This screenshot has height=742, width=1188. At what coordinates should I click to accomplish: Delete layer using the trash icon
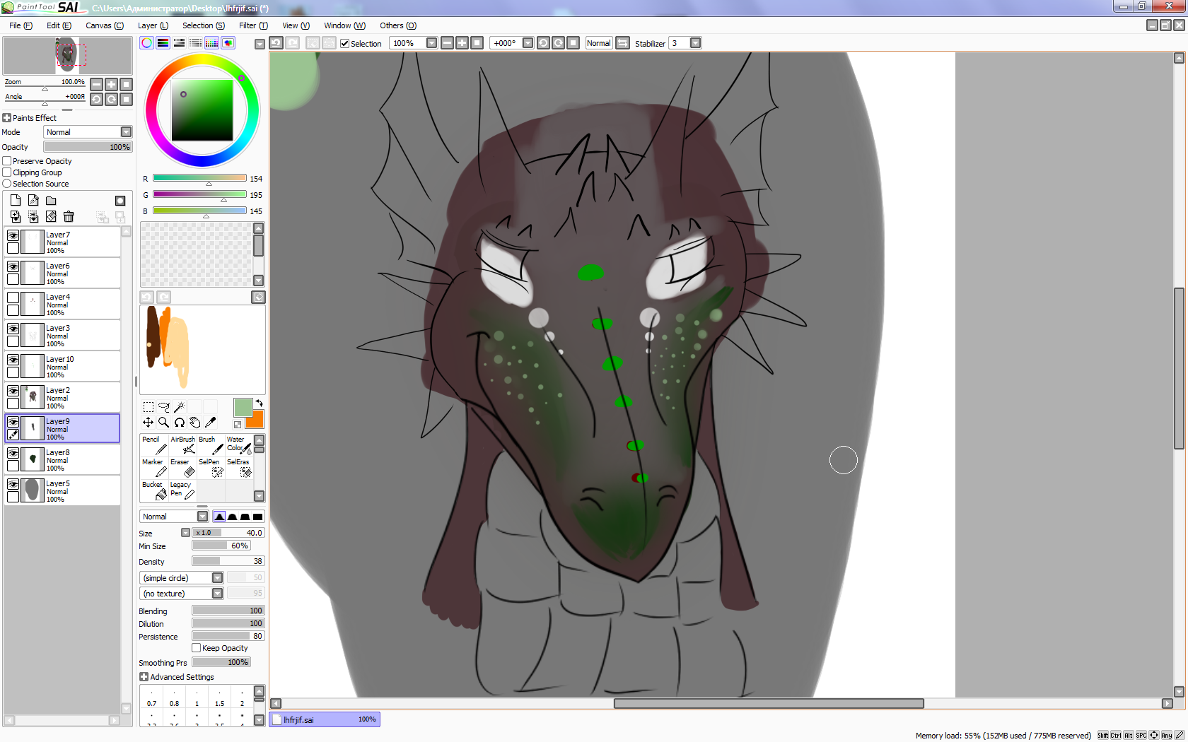tap(69, 217)
